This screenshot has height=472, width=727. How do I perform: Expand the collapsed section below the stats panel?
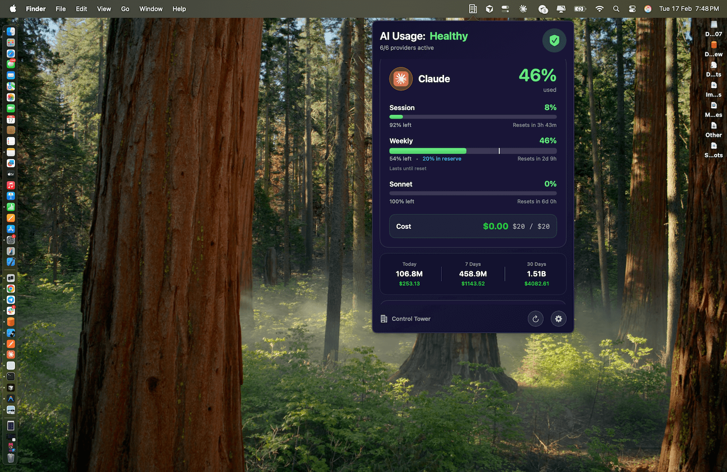coord(473,305)
